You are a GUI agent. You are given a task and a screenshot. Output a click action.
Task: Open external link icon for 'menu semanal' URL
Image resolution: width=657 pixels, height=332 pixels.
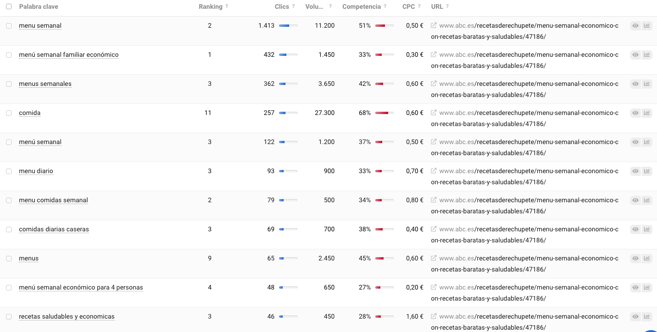(434, 26)
